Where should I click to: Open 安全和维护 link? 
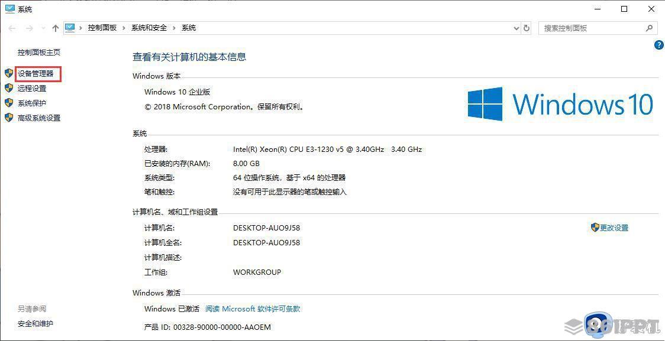coord(35,323)
